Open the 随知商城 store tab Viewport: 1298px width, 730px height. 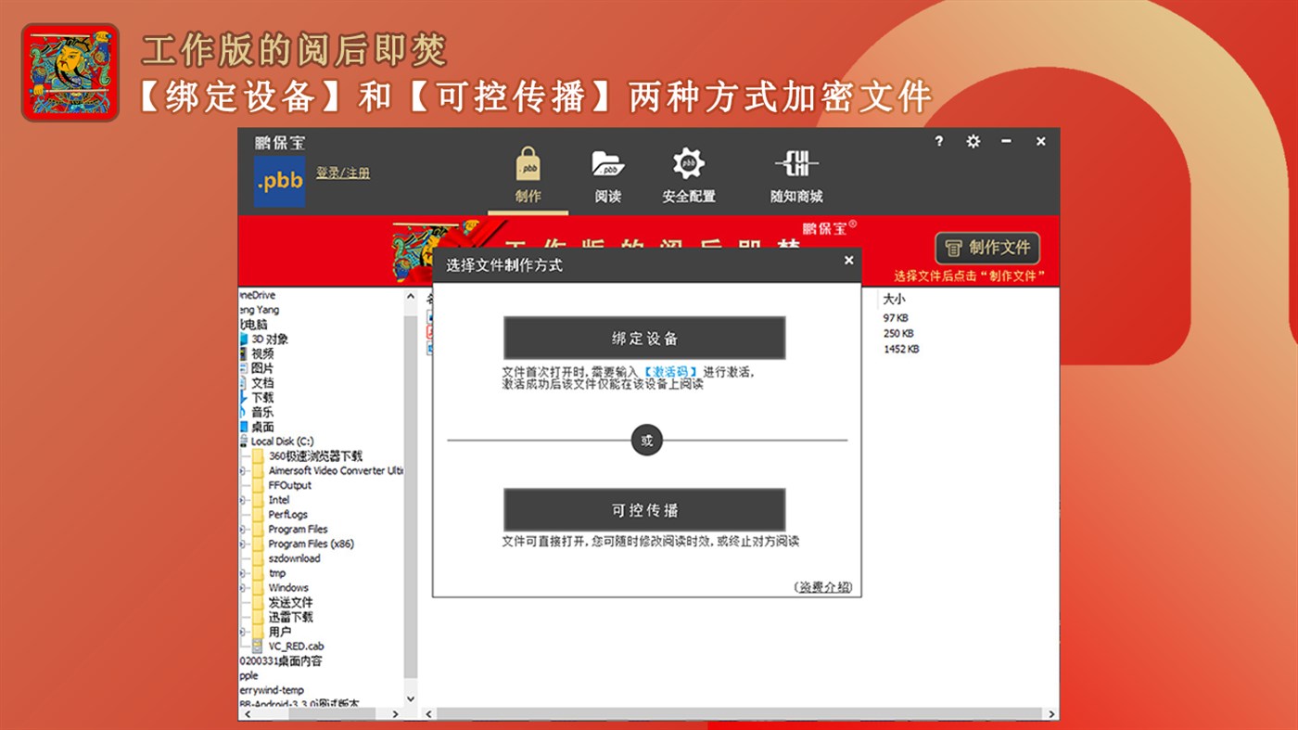tap(796, 175)
